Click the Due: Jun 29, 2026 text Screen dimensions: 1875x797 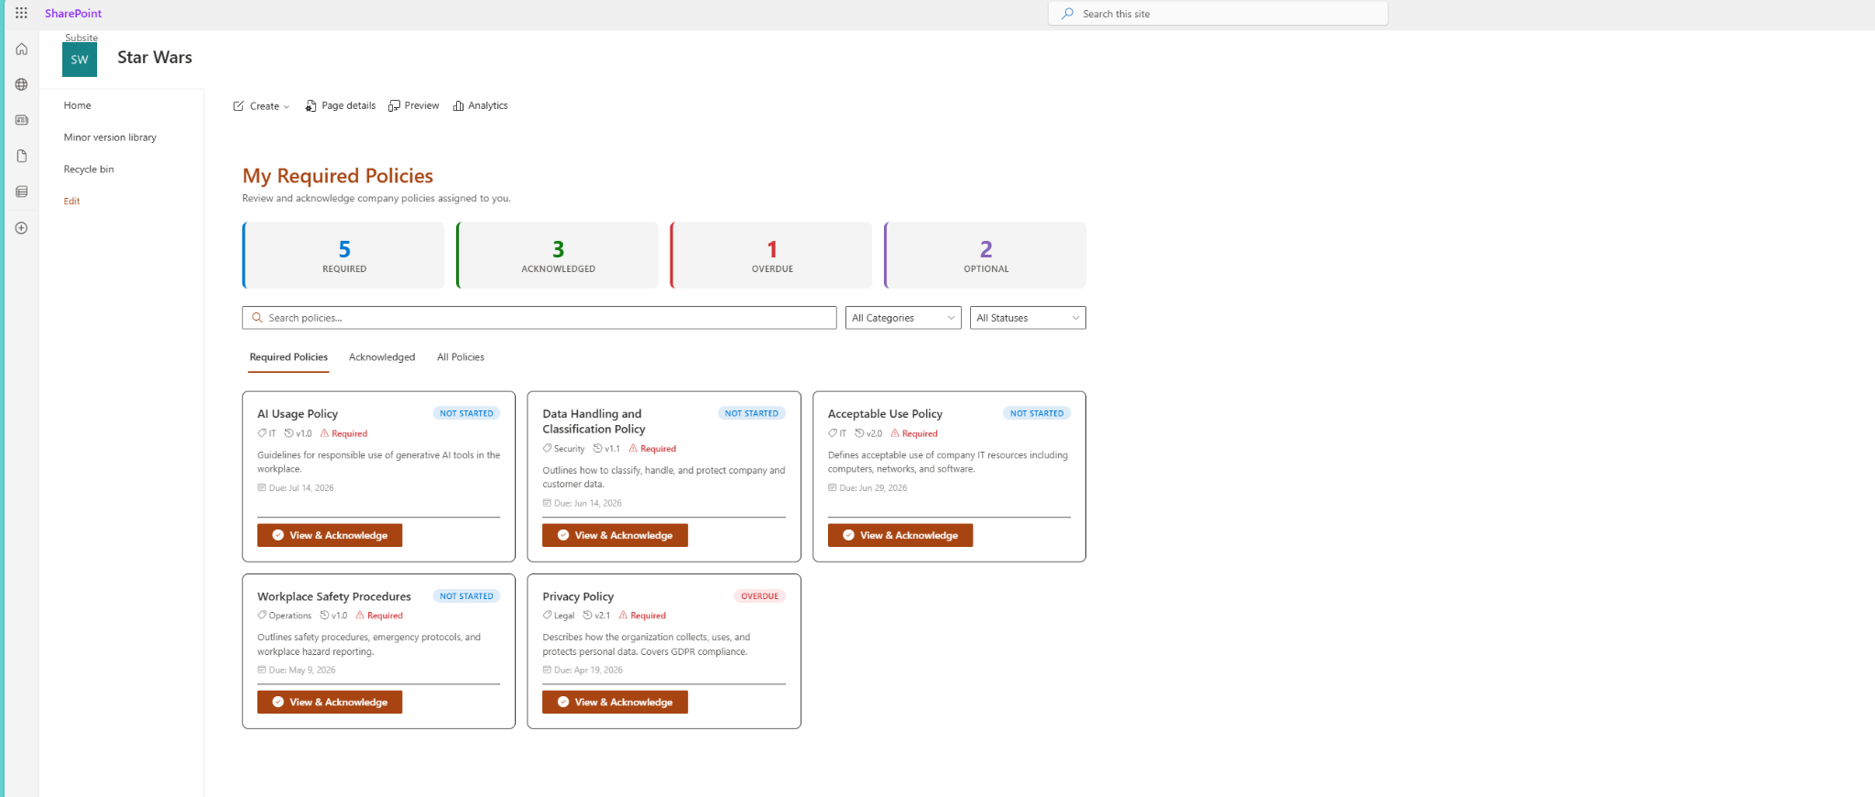[873, 488]
